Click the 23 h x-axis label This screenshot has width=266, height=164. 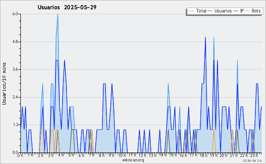pos(254,155)
